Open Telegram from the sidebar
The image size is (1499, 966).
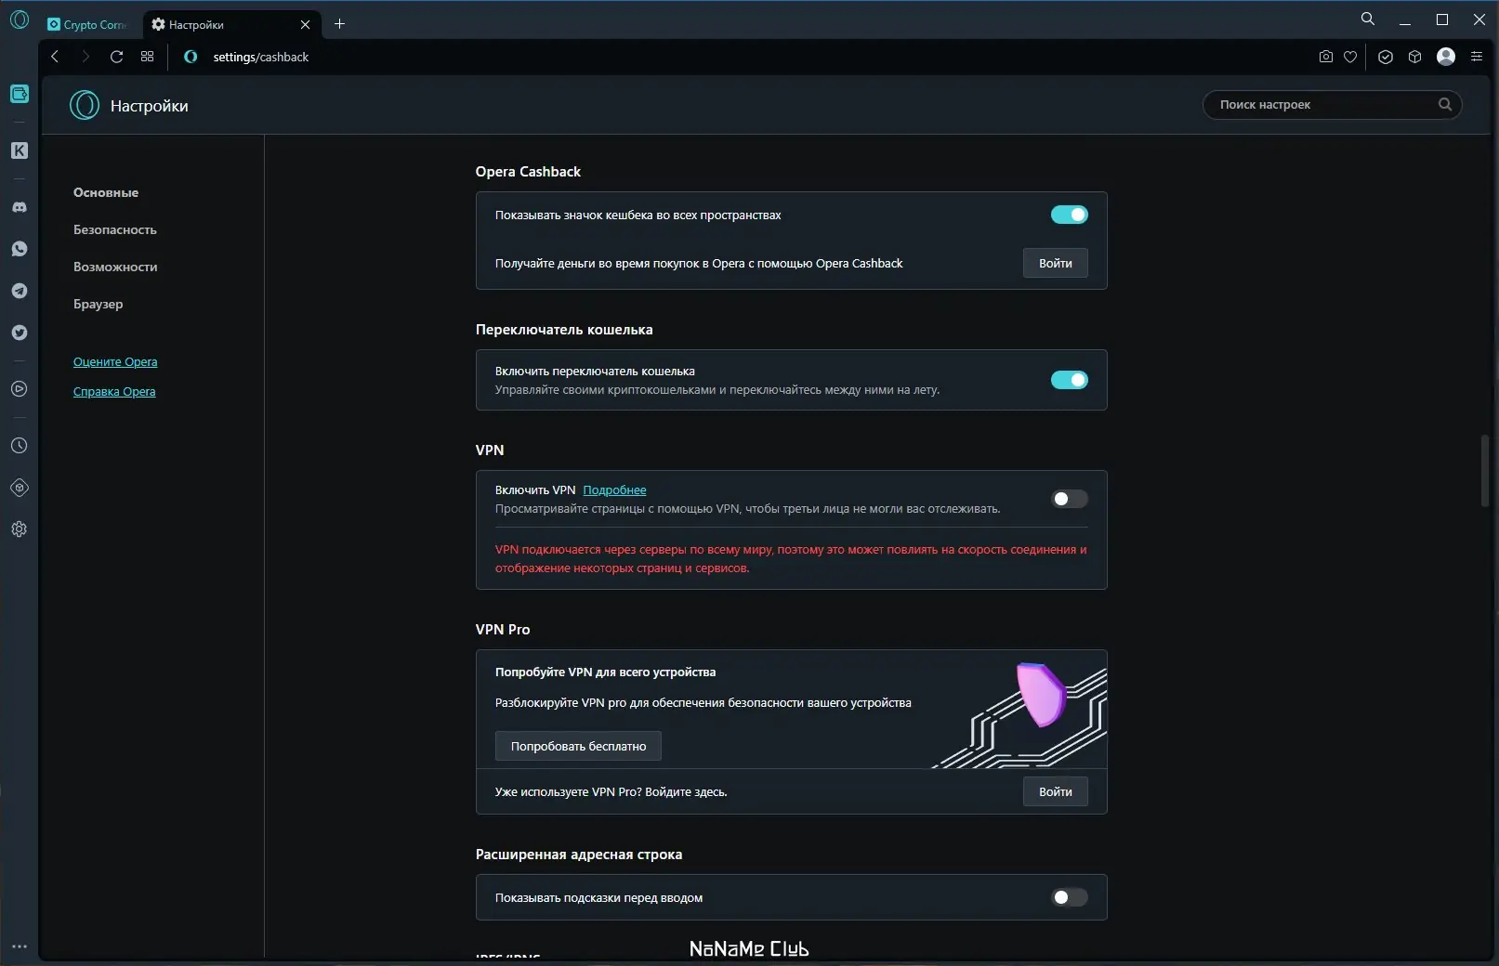point(20,291)
